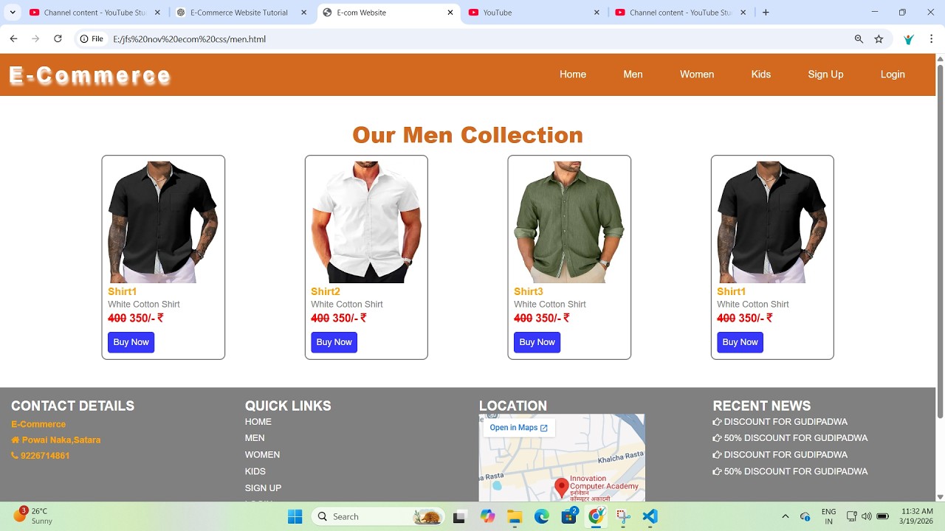Open the weather widget showing 26°C Sunny
The image size is (945, 531).
tap(33, 516)
